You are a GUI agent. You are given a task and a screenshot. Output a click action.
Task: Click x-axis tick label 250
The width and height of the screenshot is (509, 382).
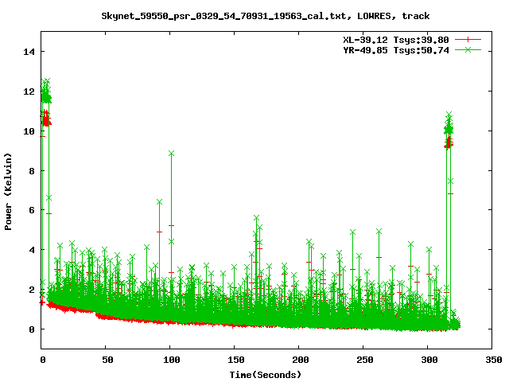point(364,360)
